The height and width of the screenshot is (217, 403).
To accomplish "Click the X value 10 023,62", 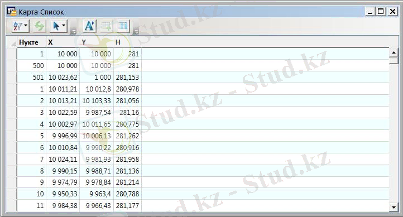I will [x=63, y=78].
